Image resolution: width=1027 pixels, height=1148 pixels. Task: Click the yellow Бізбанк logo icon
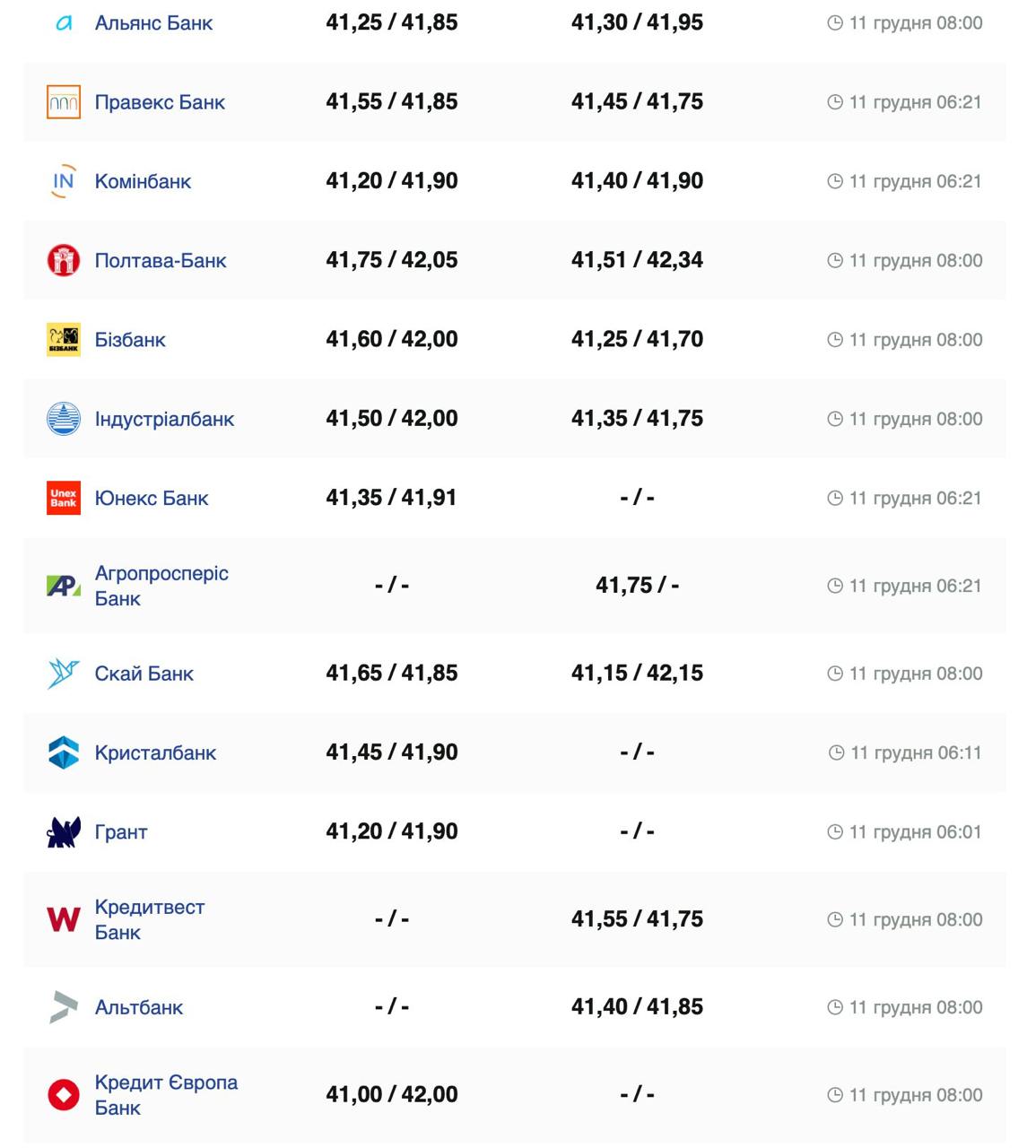pos(64,340)
